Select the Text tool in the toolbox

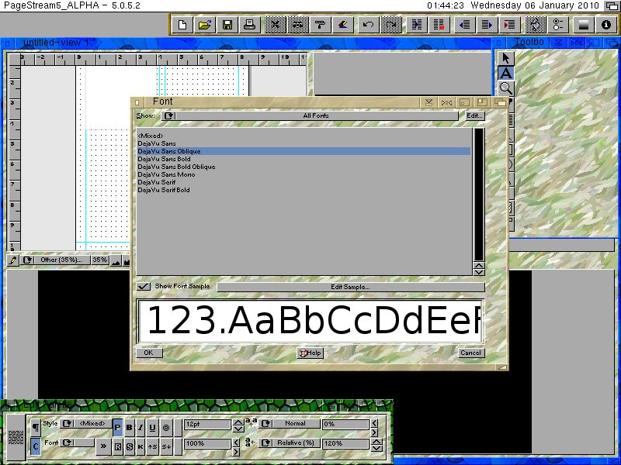(x=506, y=74)
